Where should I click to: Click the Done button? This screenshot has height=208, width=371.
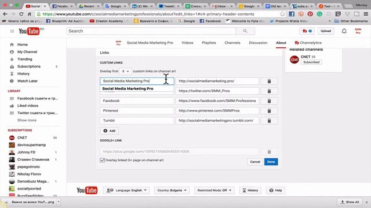[x=271, y=162]
